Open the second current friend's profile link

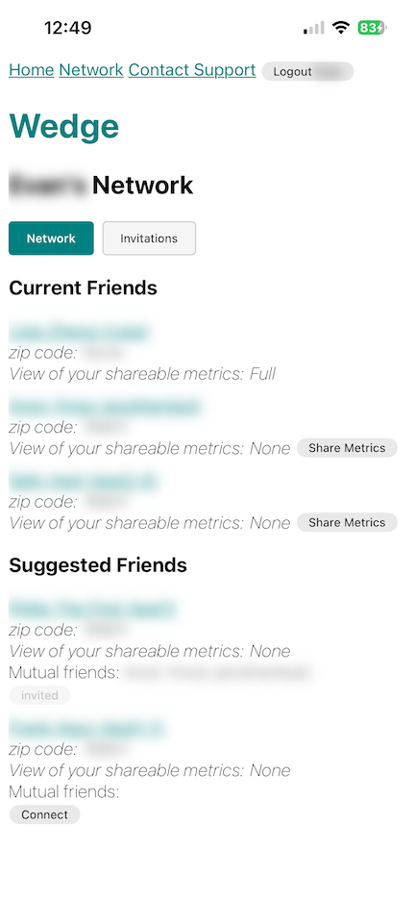(x=106, y=407)
